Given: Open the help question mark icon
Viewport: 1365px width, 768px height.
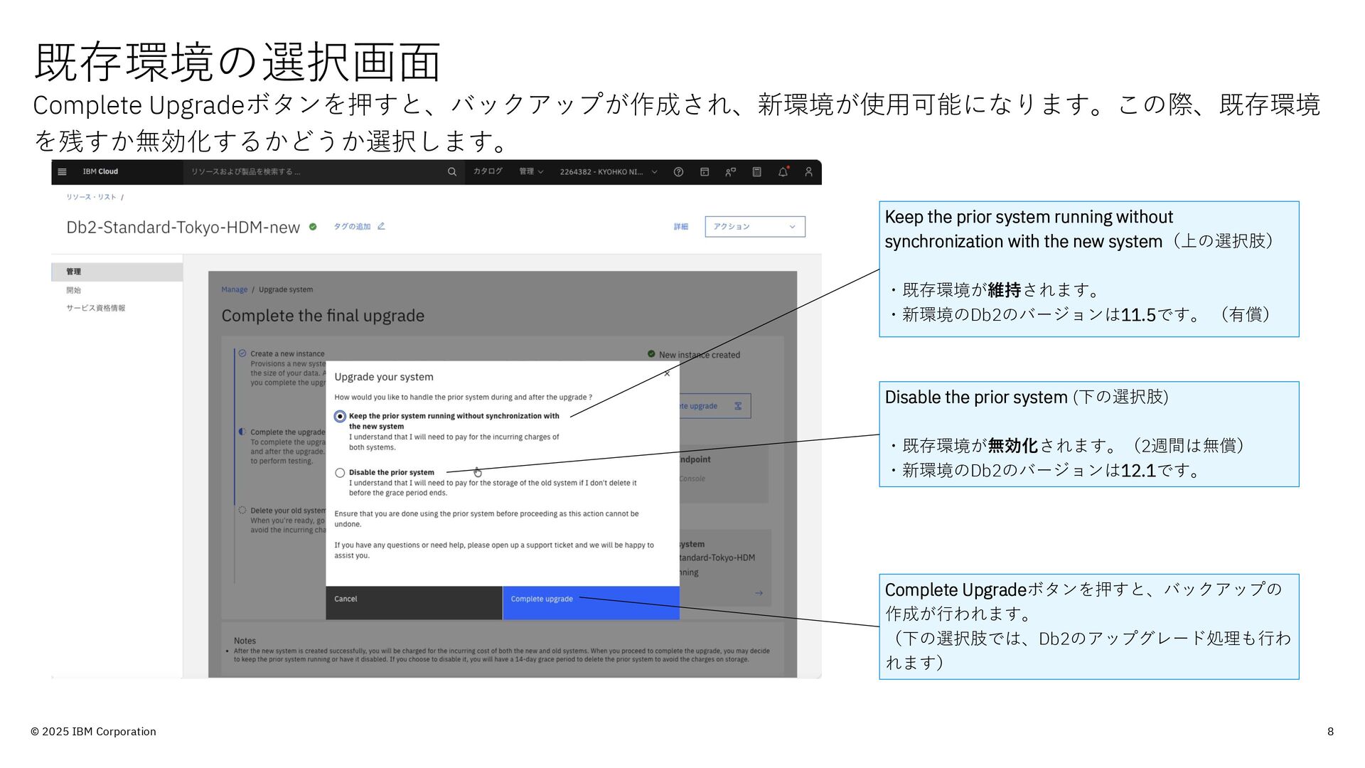Looking at the screenshot, I should pos(678,172).
